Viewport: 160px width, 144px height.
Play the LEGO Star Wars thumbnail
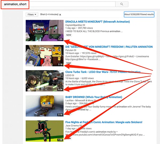click(45, 81)
